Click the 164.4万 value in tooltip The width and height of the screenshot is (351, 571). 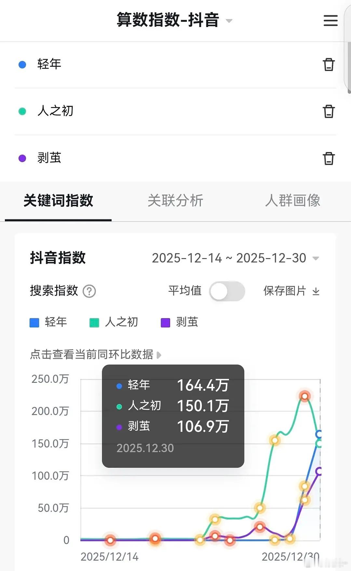point(203,385)
